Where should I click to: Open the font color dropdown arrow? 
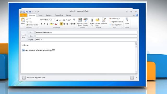(x=58, y=24)
